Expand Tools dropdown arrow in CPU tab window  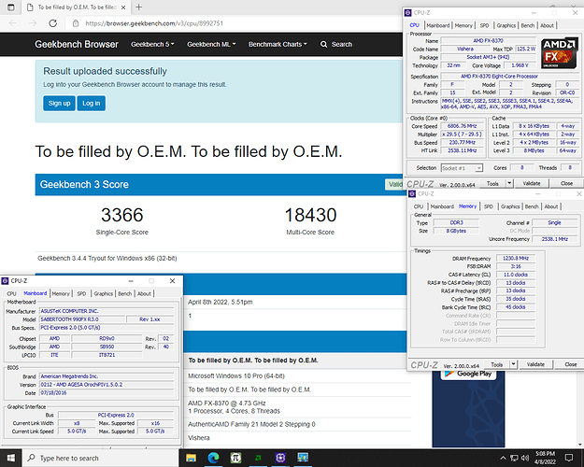click(509, 183)
